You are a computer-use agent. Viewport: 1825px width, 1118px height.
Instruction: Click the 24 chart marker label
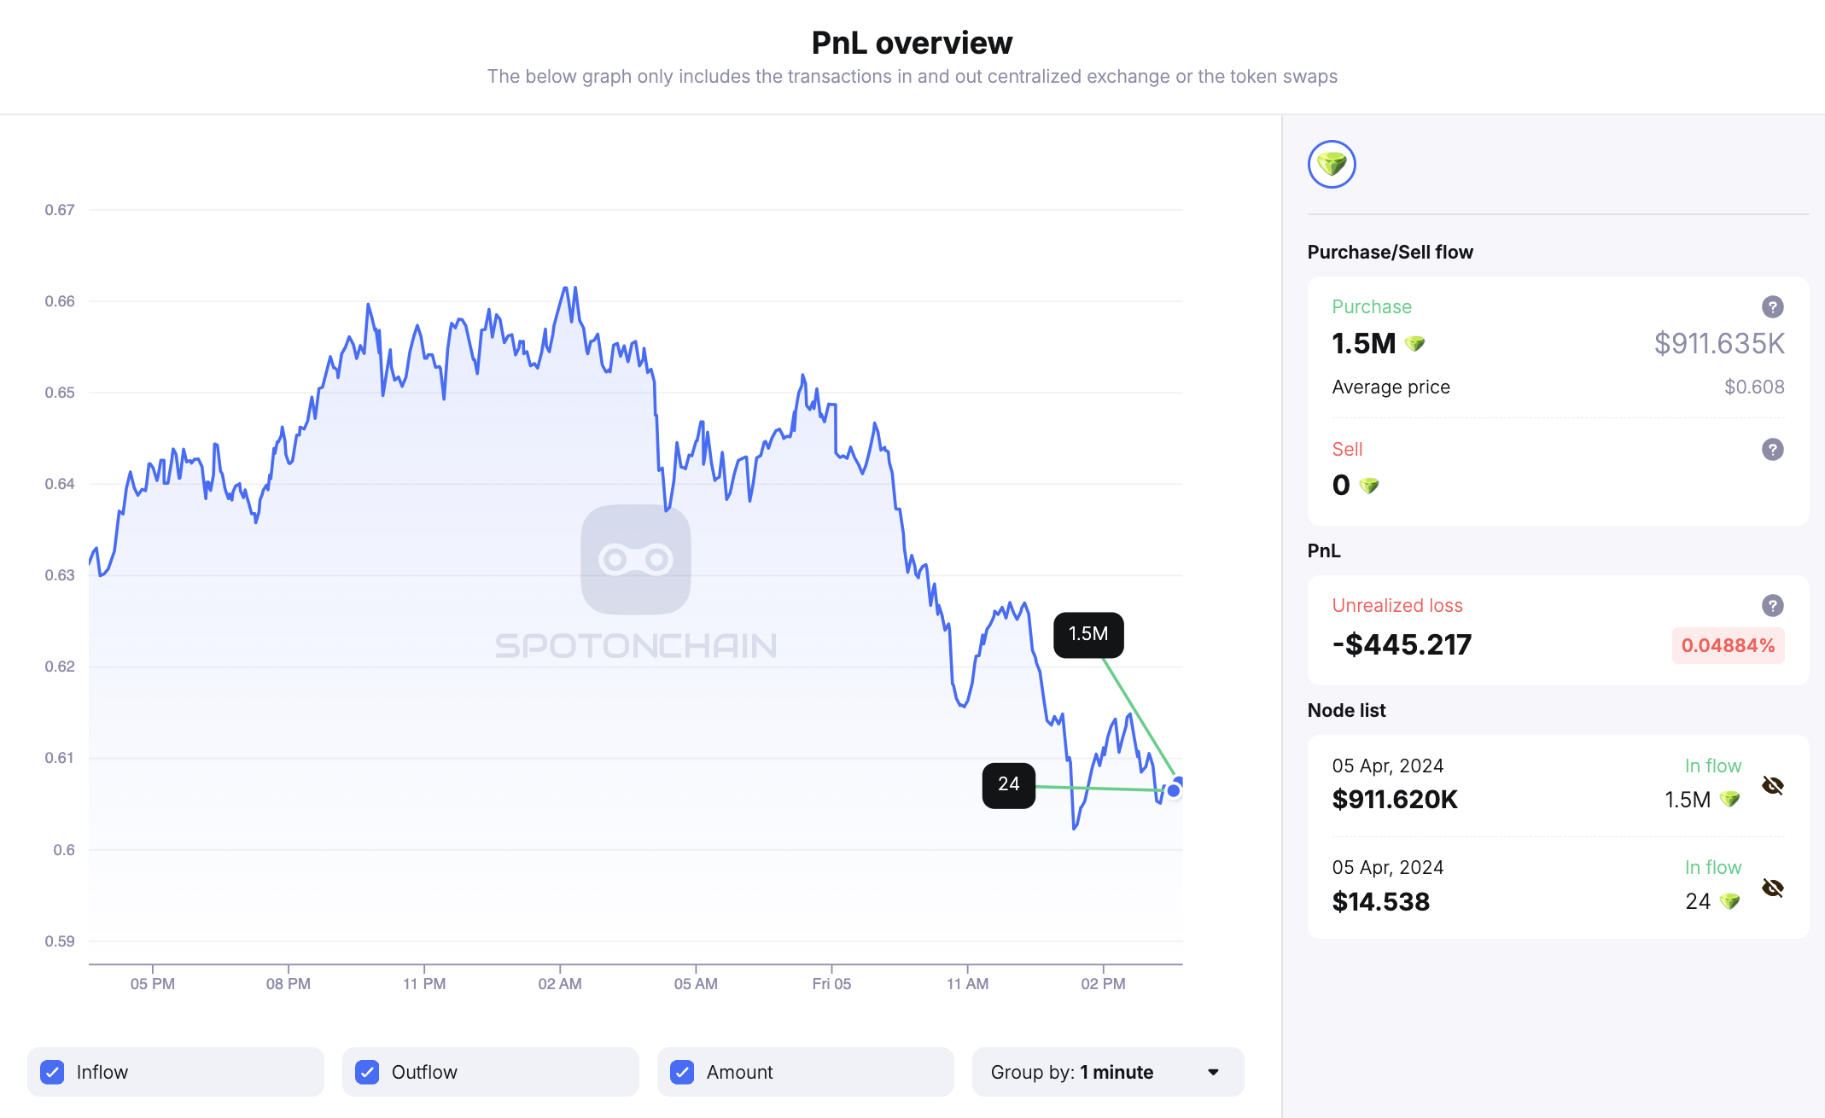(x=1009, y=784)
